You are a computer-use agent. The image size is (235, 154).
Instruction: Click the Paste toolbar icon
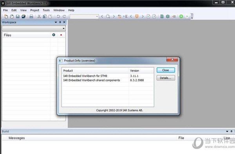tap(50, 16)
